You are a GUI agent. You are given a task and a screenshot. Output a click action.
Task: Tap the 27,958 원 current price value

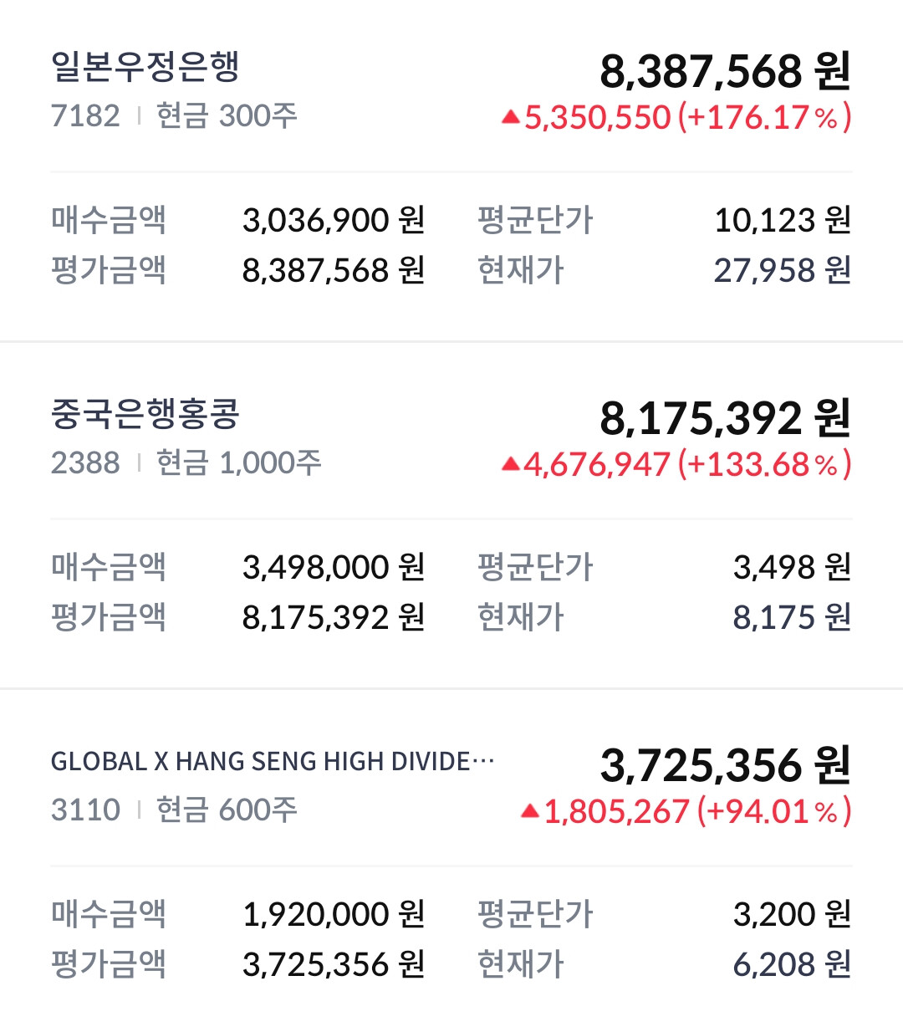coord(782,270)
